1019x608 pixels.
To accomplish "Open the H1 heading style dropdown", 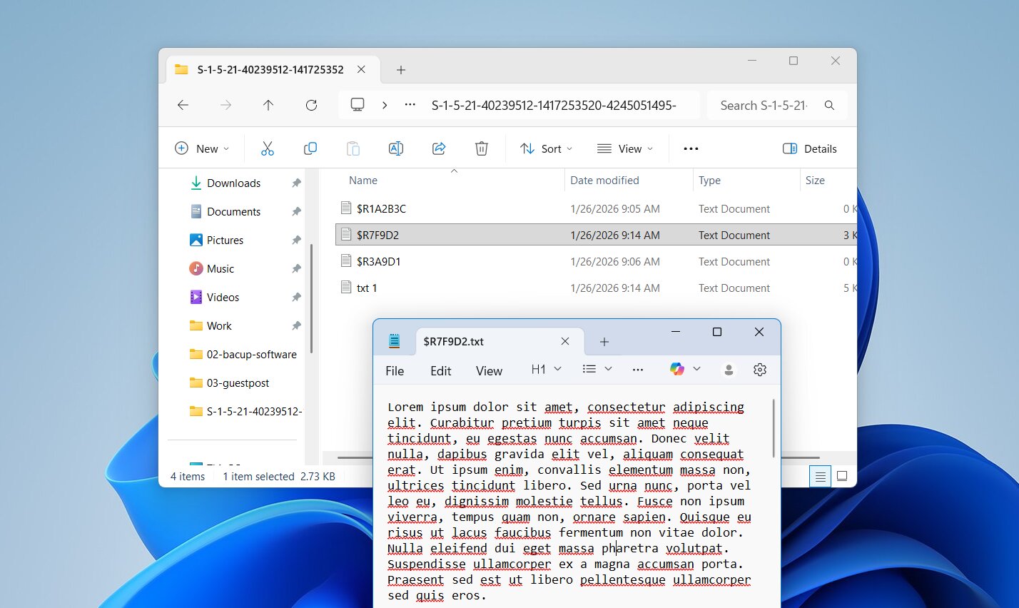I will pos(546,369).
